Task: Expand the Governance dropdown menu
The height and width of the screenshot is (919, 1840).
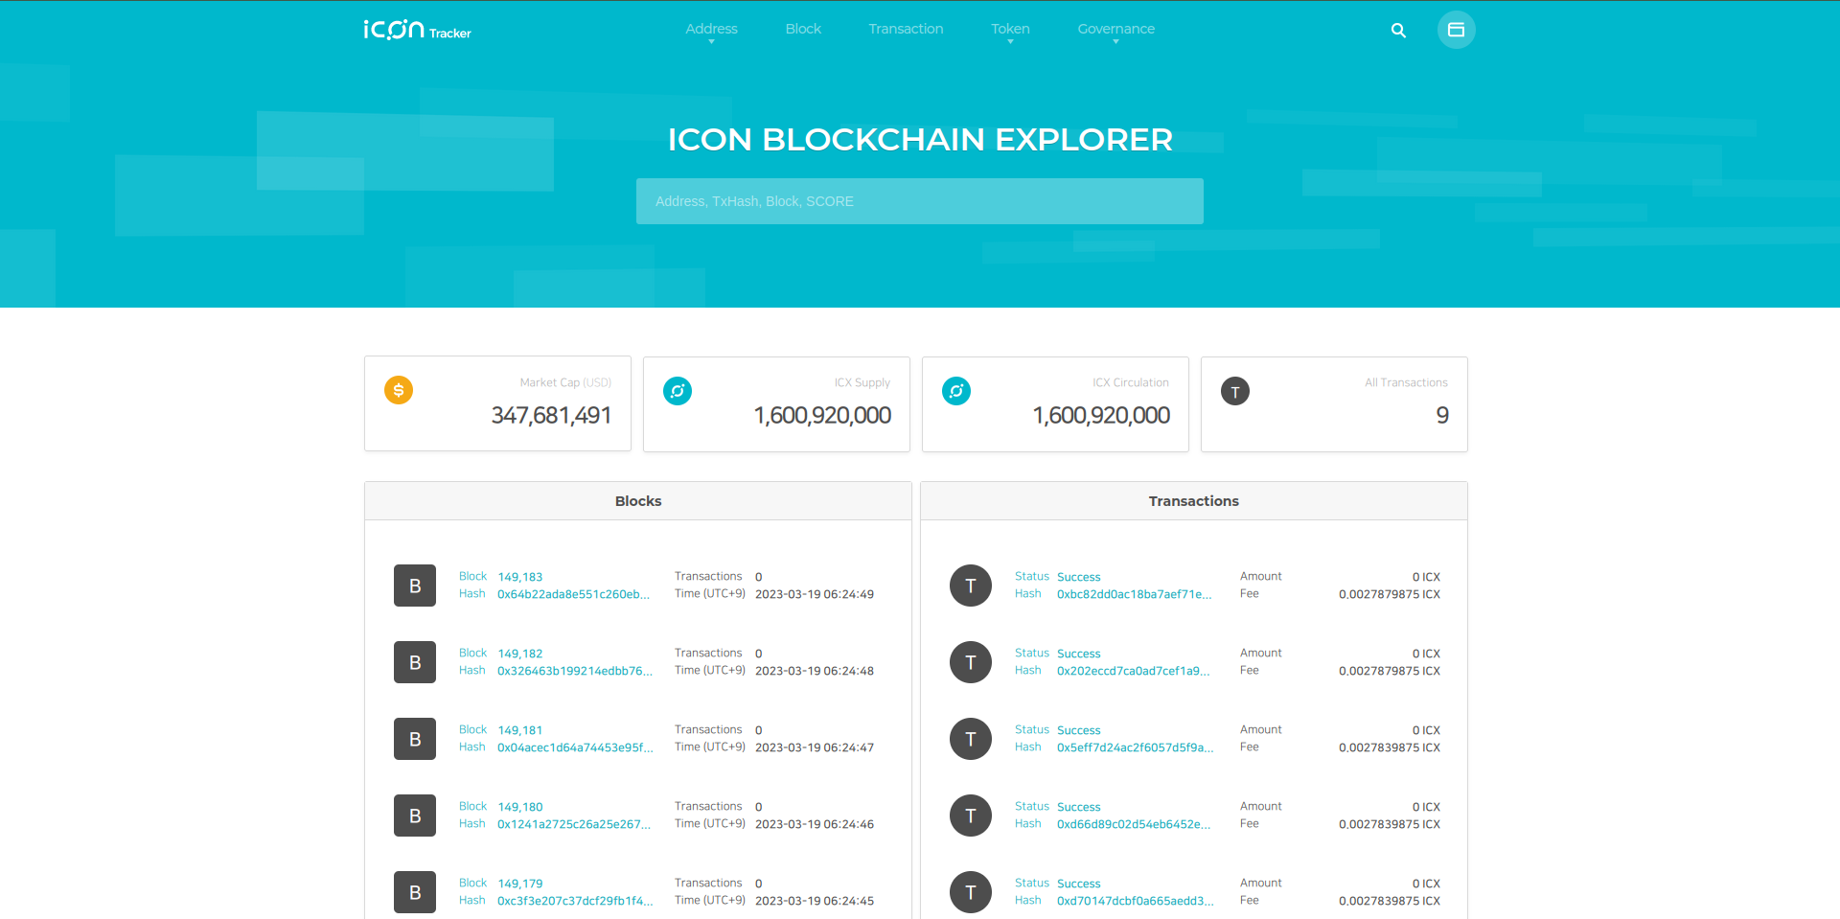Action: click(x=1115, y=30)
